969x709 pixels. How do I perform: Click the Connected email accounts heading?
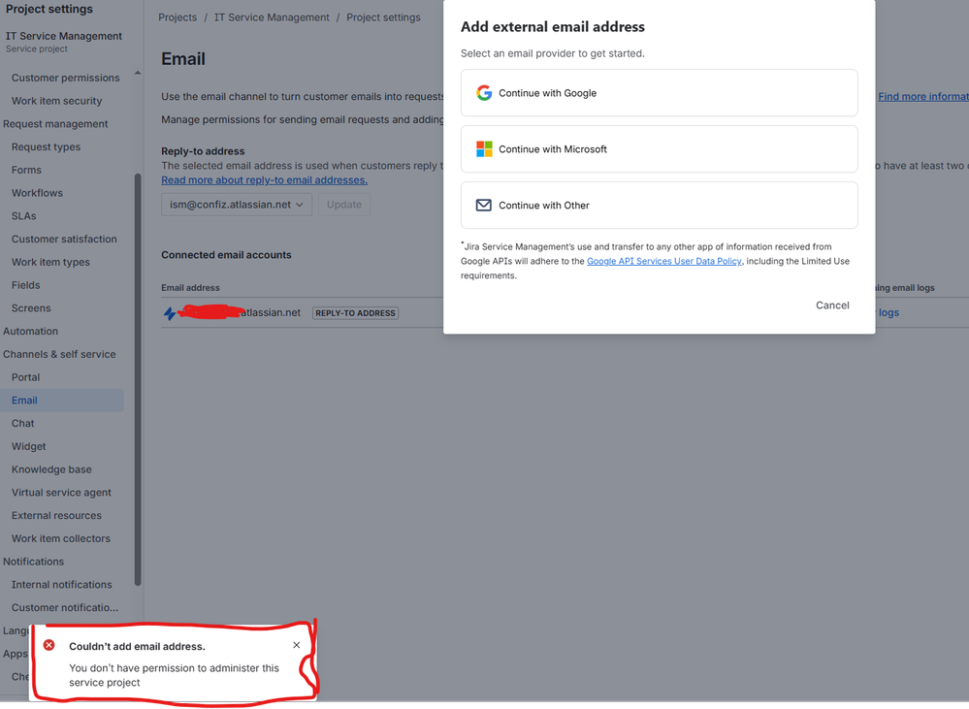[226, 255]
